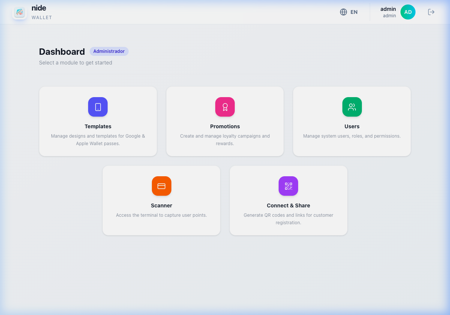Open the Promotions module card

(225, 121)
